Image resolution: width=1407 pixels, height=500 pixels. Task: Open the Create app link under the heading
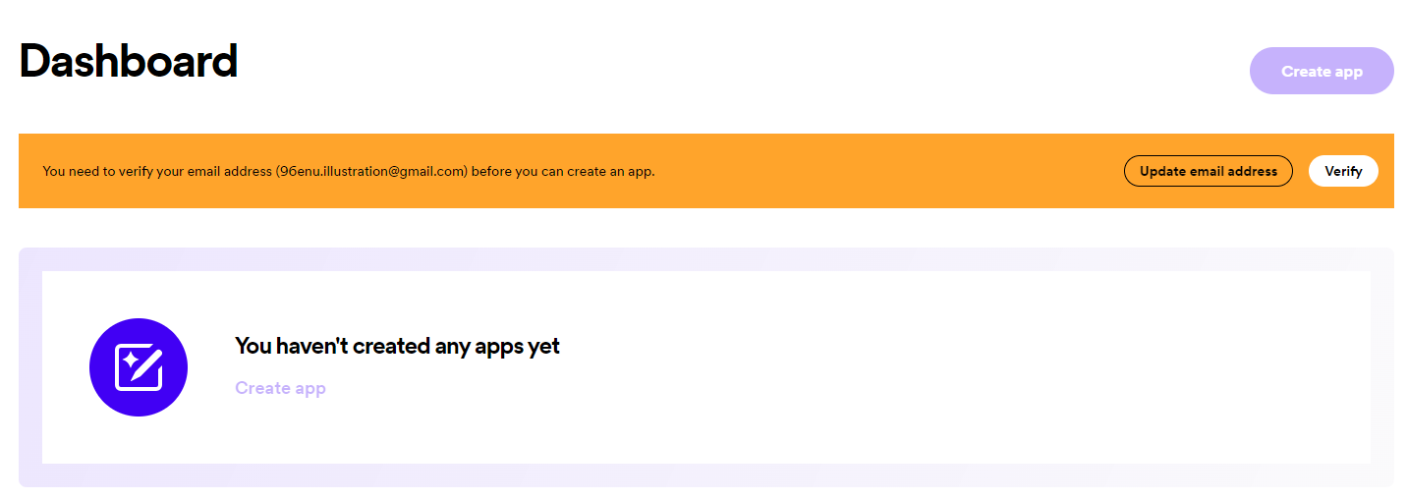pos(280,388)
